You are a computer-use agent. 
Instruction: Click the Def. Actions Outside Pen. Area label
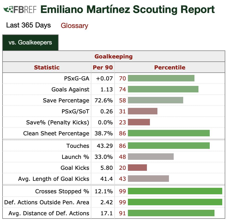(x=47, y=202)
